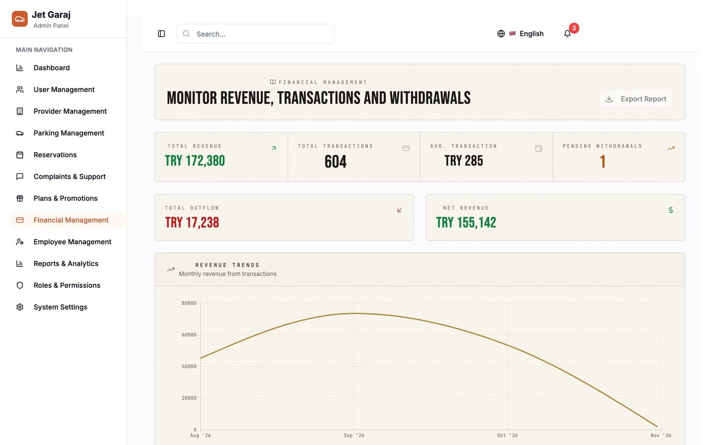This screenshot has width=713, height=445.
Task: Click the Provider Management building icon
Action: click(x=20, y=111)
